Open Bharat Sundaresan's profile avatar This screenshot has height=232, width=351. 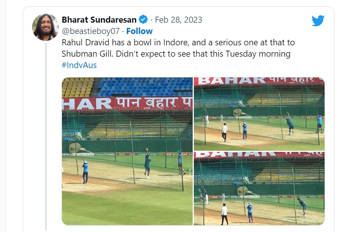(x=45, y=27)
